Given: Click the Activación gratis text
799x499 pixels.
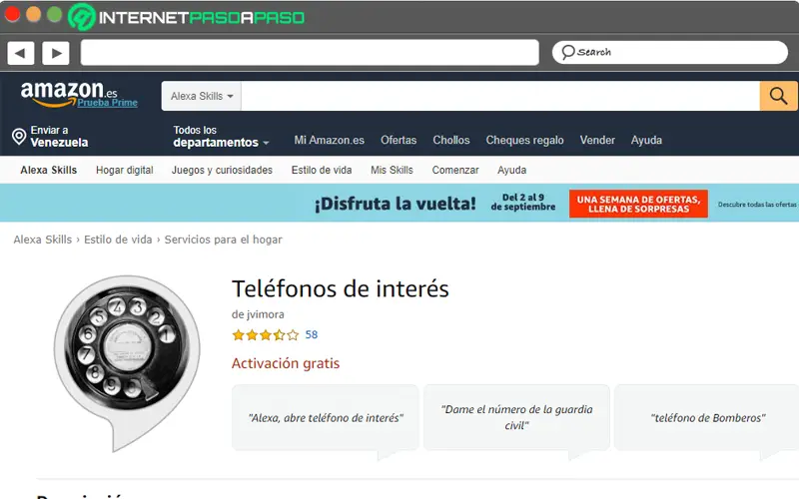Looking at the screenshot, I should pyautogui.click(x=286, y=363).
